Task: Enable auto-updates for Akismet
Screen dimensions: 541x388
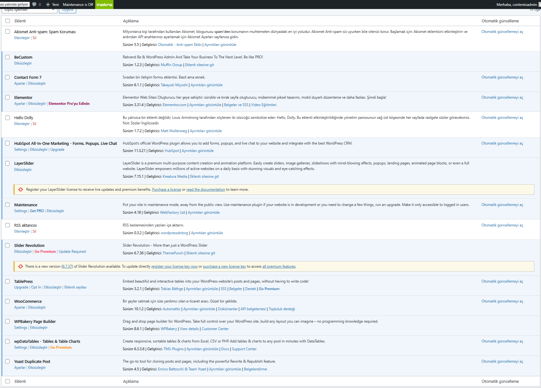Action: click(x=502, y=32)
